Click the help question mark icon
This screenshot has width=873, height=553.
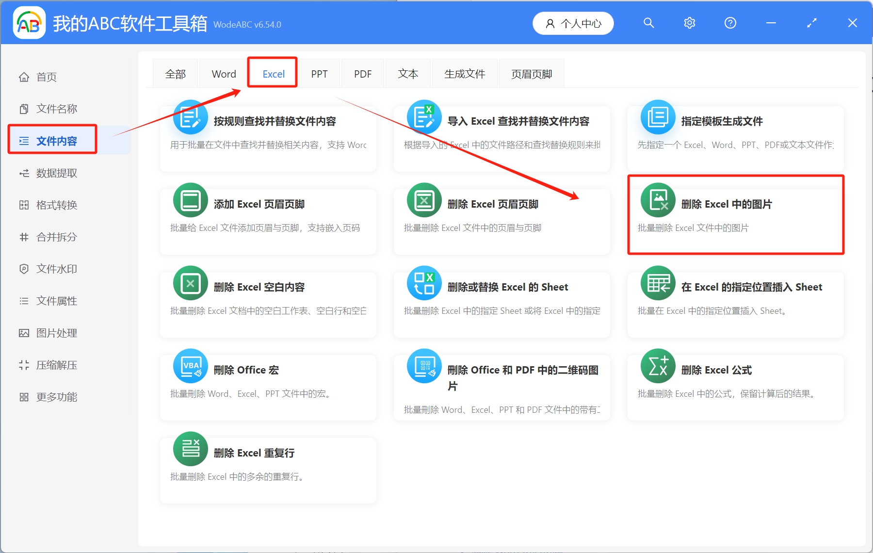[x=730, y=22]
